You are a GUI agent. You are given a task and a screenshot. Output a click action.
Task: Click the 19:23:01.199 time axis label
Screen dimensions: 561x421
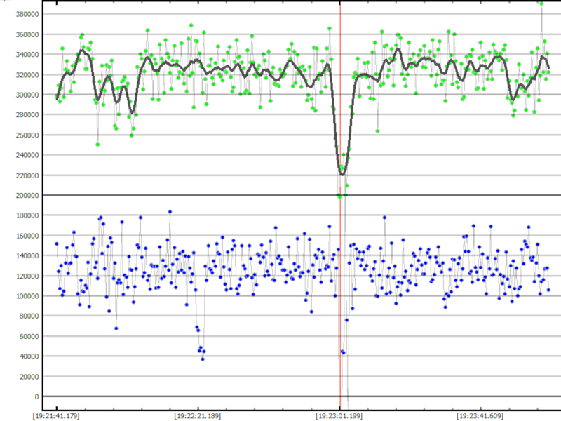click(x=339, y=415)
